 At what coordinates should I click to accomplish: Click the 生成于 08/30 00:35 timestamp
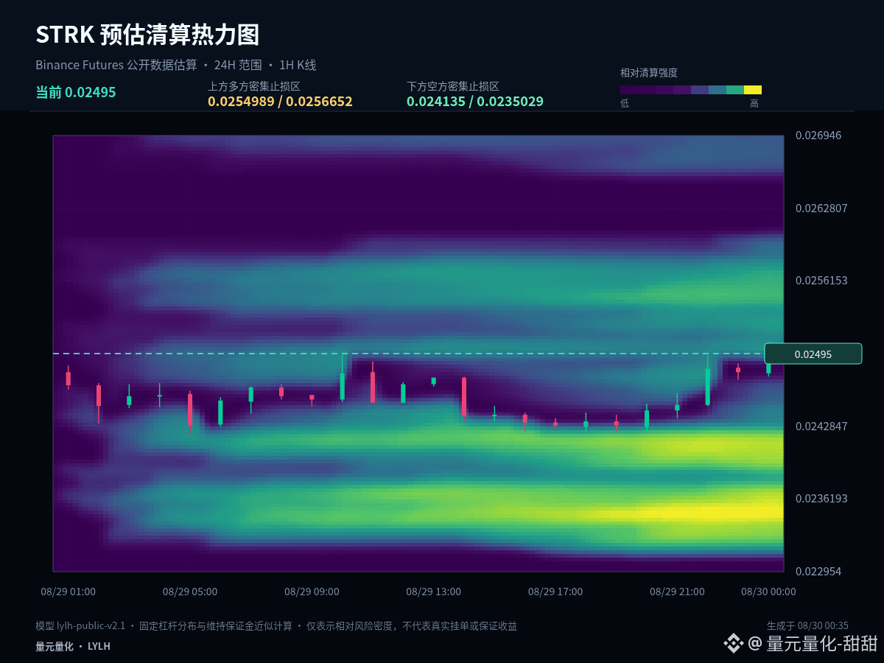807,626
